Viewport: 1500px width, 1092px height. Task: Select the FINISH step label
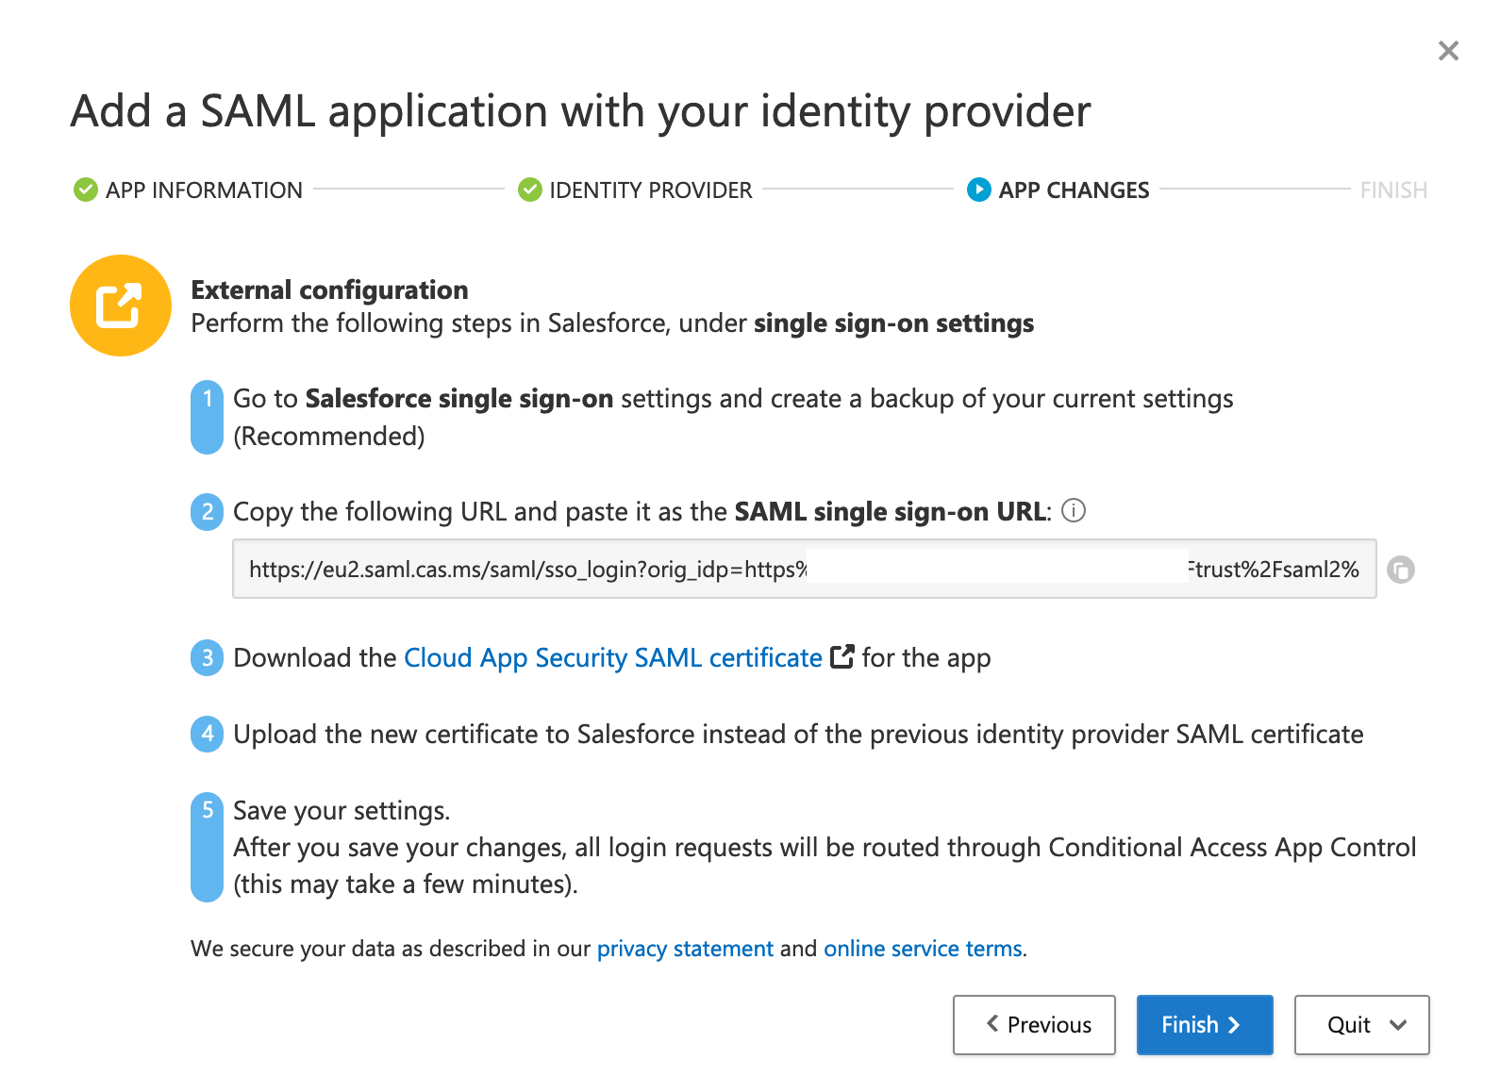tap(1392, 190)
